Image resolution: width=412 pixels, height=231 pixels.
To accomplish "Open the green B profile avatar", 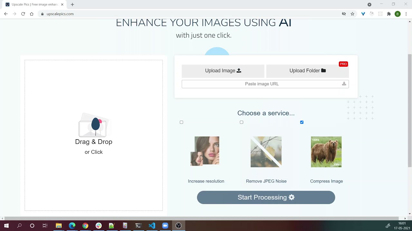I will tap(398, 14).
